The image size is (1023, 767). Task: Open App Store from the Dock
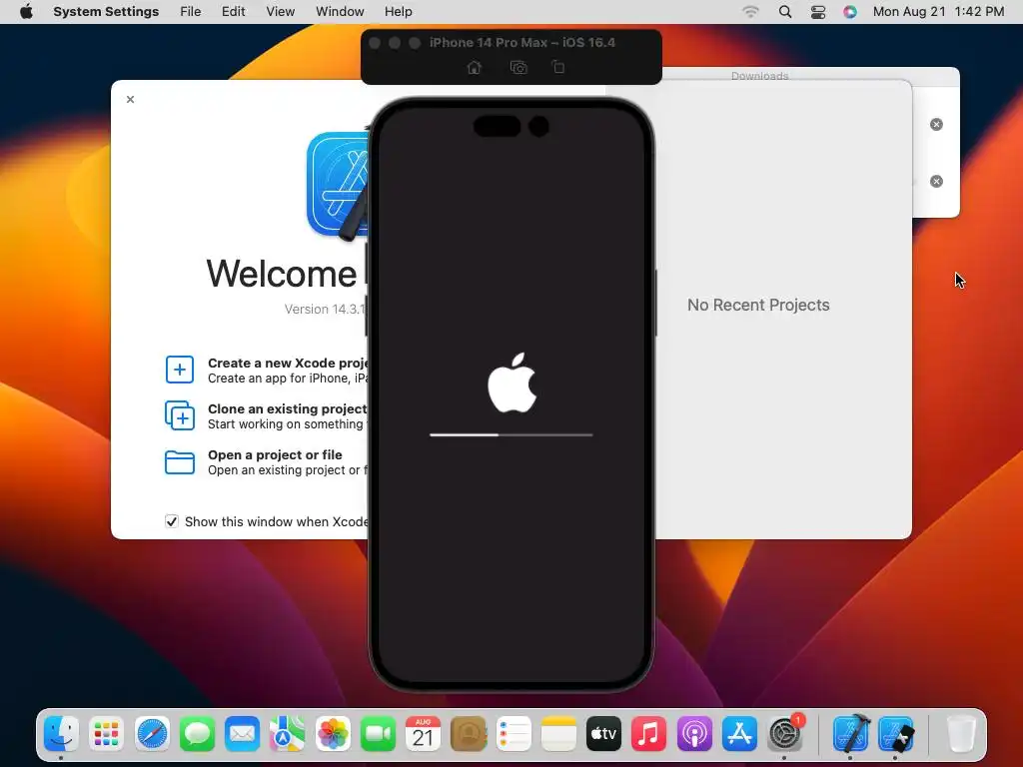click(x=739, y=734)
